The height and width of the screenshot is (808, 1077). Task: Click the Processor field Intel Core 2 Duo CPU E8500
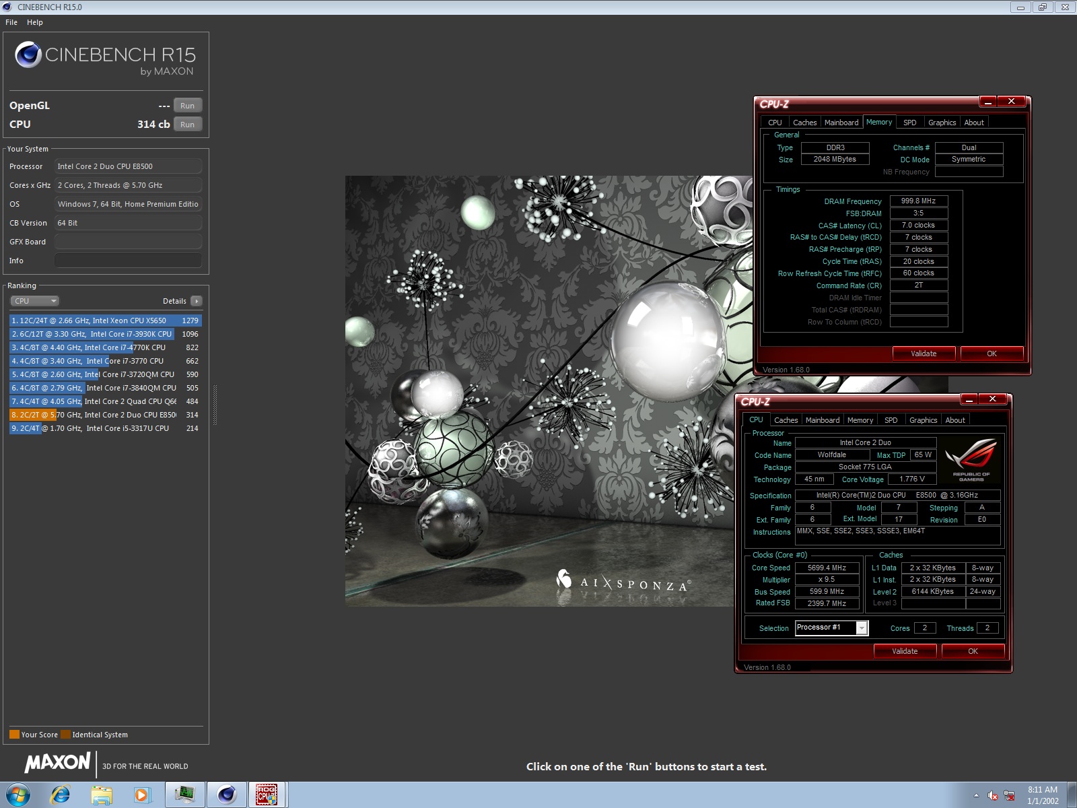point(128,166)
